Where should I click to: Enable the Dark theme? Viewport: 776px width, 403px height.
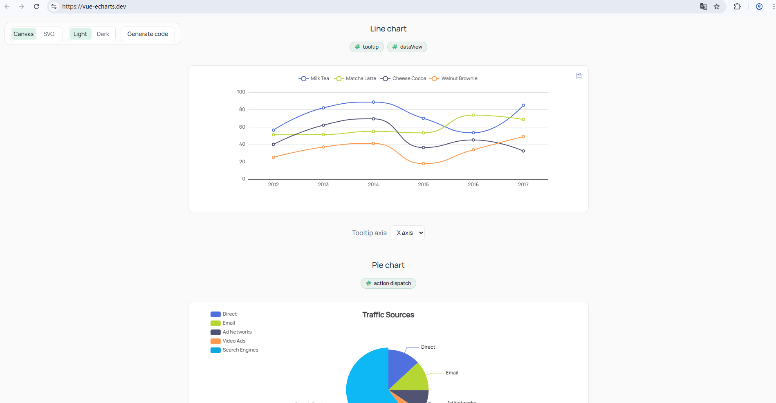[x=103, y=34]
